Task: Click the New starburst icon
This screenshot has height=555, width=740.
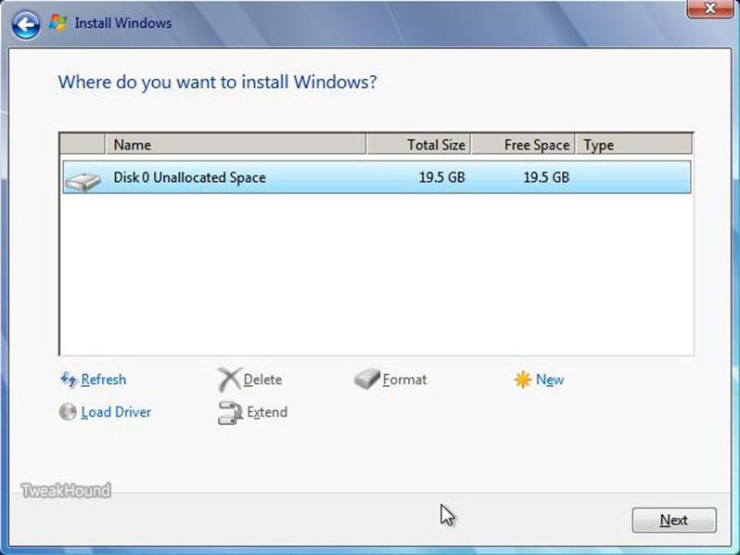Action: [523, 380]
